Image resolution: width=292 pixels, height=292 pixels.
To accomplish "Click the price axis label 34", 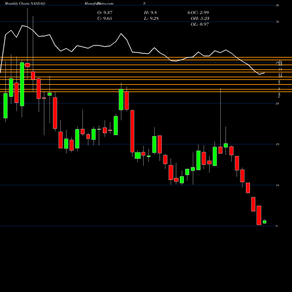I will [x=277, y=22].
